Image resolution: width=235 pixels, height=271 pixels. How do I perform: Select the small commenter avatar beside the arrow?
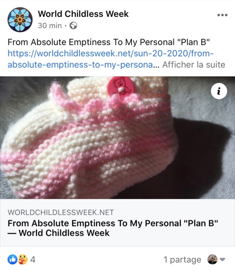click(212, 259)
